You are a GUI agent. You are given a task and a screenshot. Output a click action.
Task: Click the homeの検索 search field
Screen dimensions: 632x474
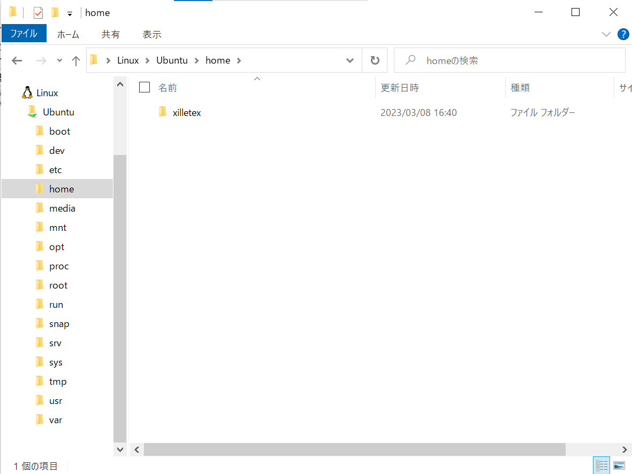509,60
